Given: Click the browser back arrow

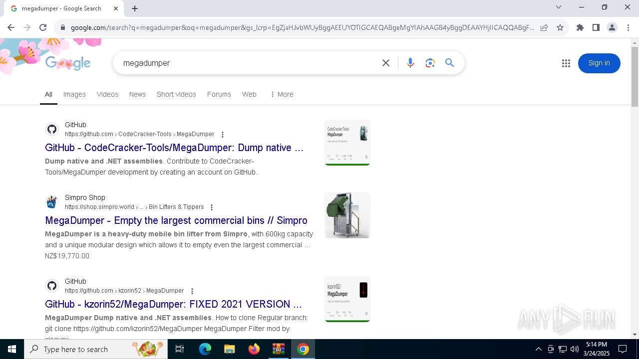Looking at the screenshot, I should tap(11, 27).
